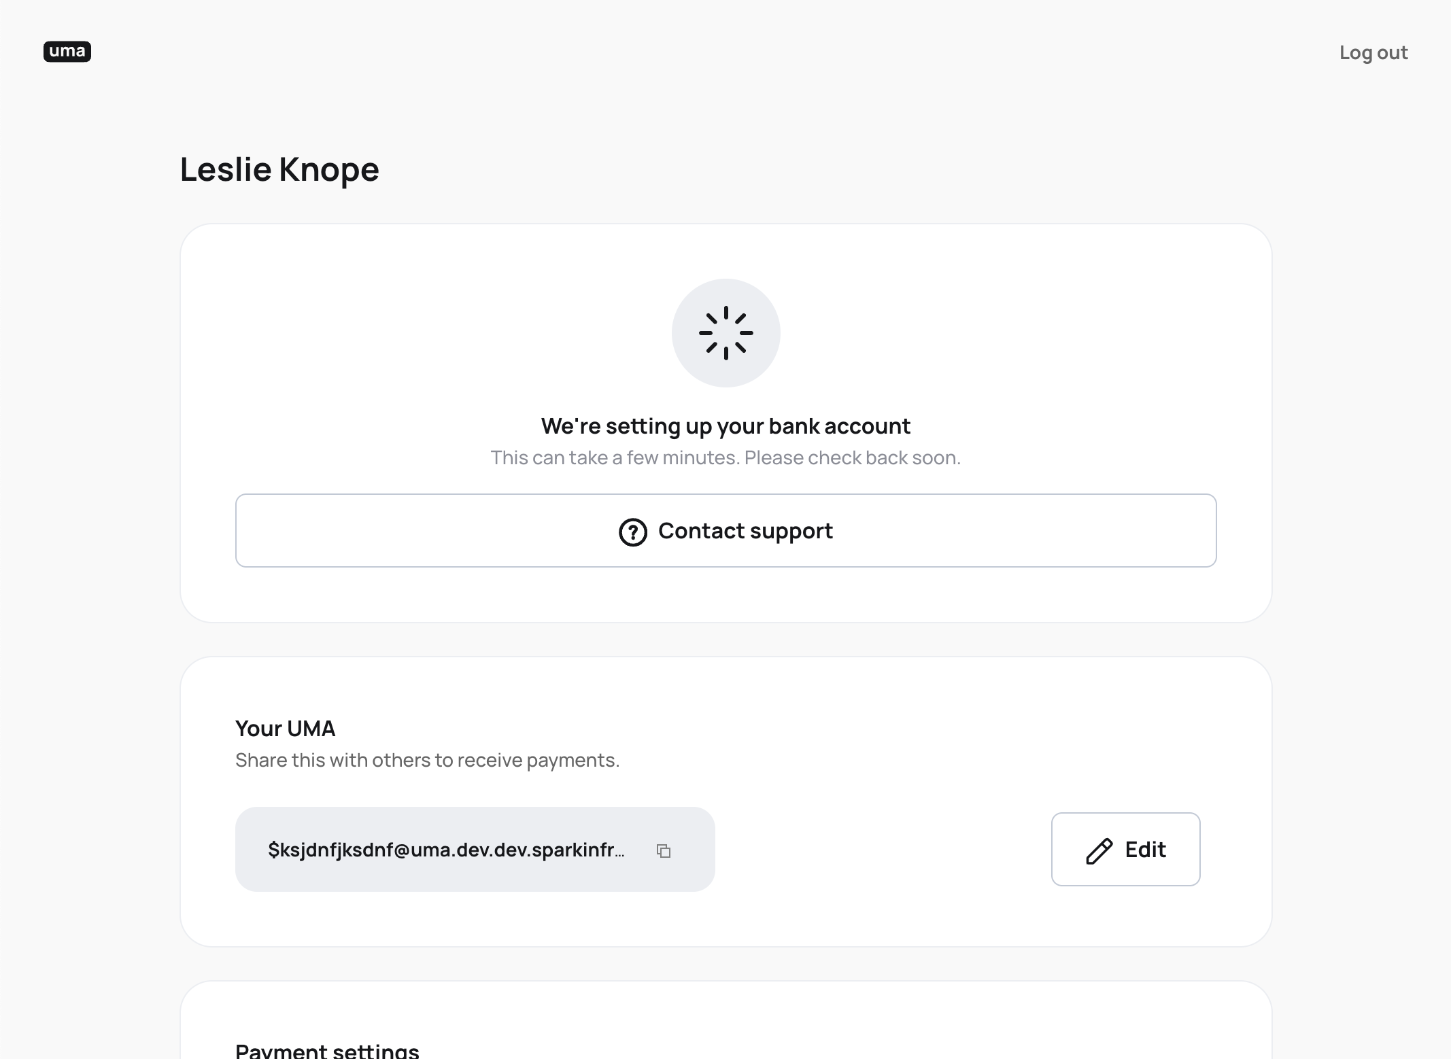Viewport: 1451px width, 1059px height.
Task: Log out of the account
Action: [x=1373, y=52]
